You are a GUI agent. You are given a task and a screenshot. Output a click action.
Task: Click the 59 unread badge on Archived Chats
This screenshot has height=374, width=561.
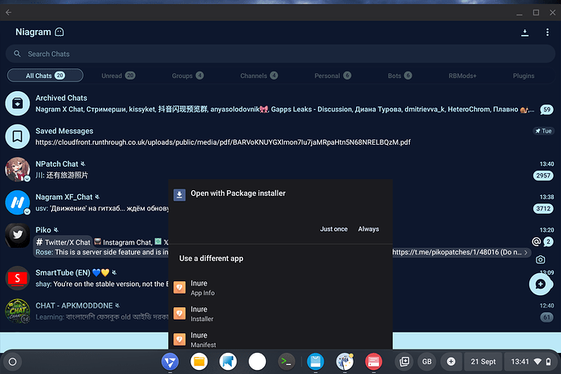pyautogui.click(x=546, y=110)
